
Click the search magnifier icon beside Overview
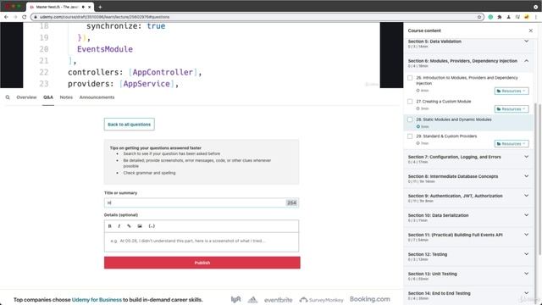coord(8,97)
